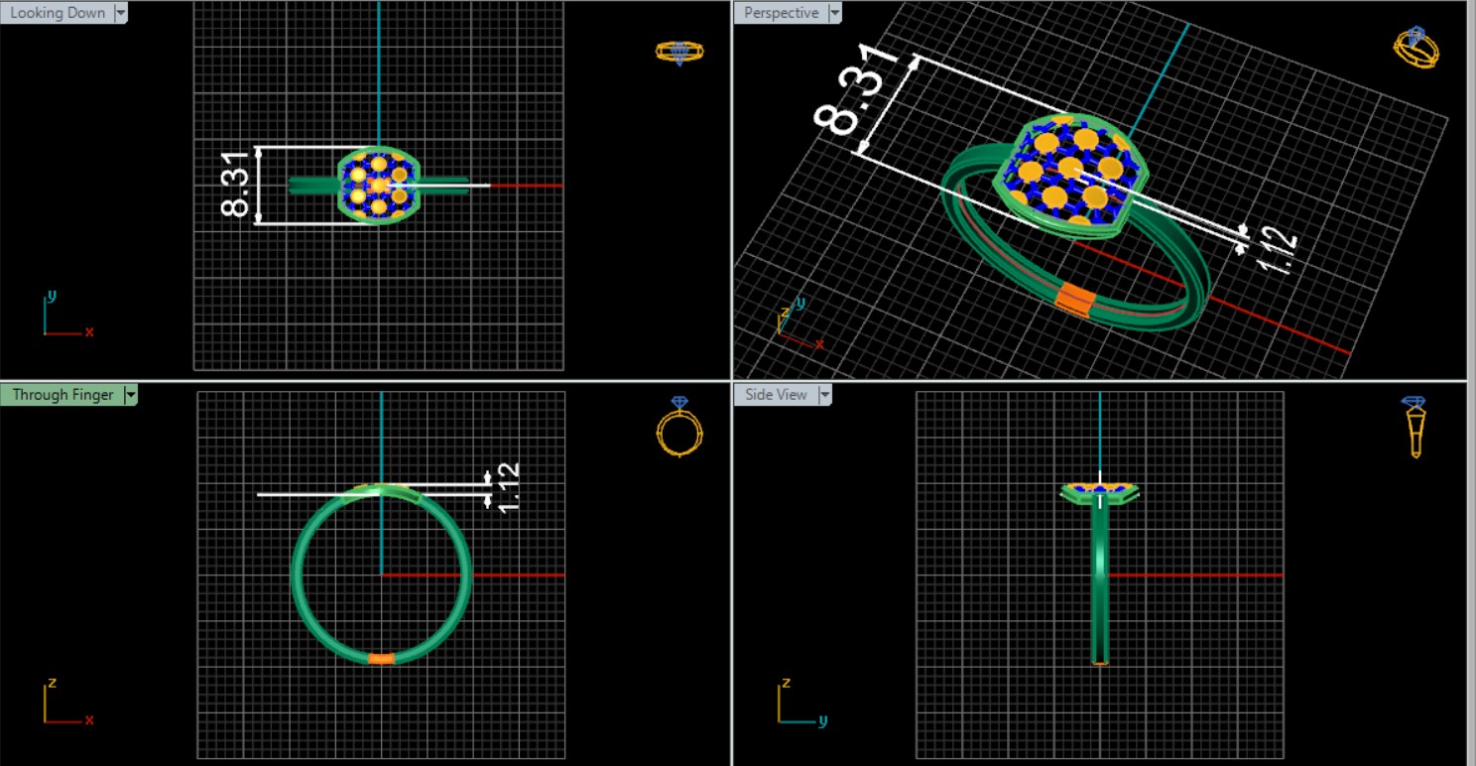Select the 8.31 dimension text in Looking Down view
This screenshot has width=1476, height=766.
[x=235, y=186]
